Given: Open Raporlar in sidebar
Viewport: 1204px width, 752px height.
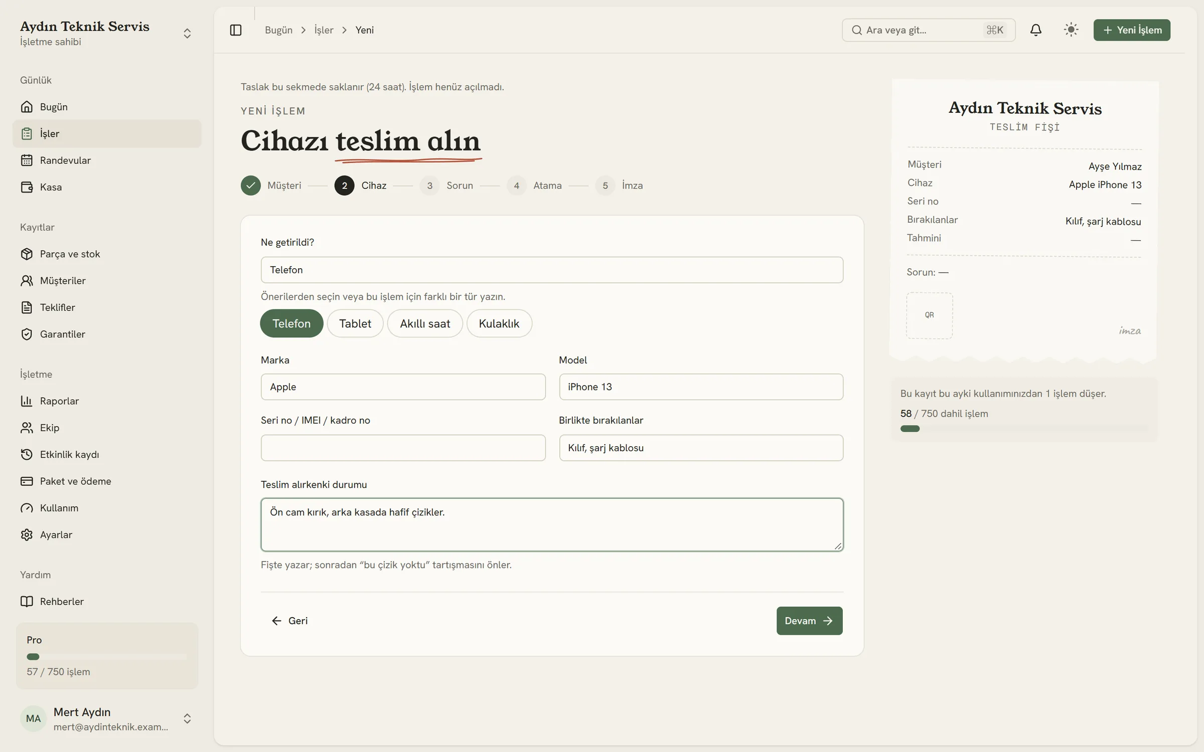Looking at the screenshot, I should 107,401.
